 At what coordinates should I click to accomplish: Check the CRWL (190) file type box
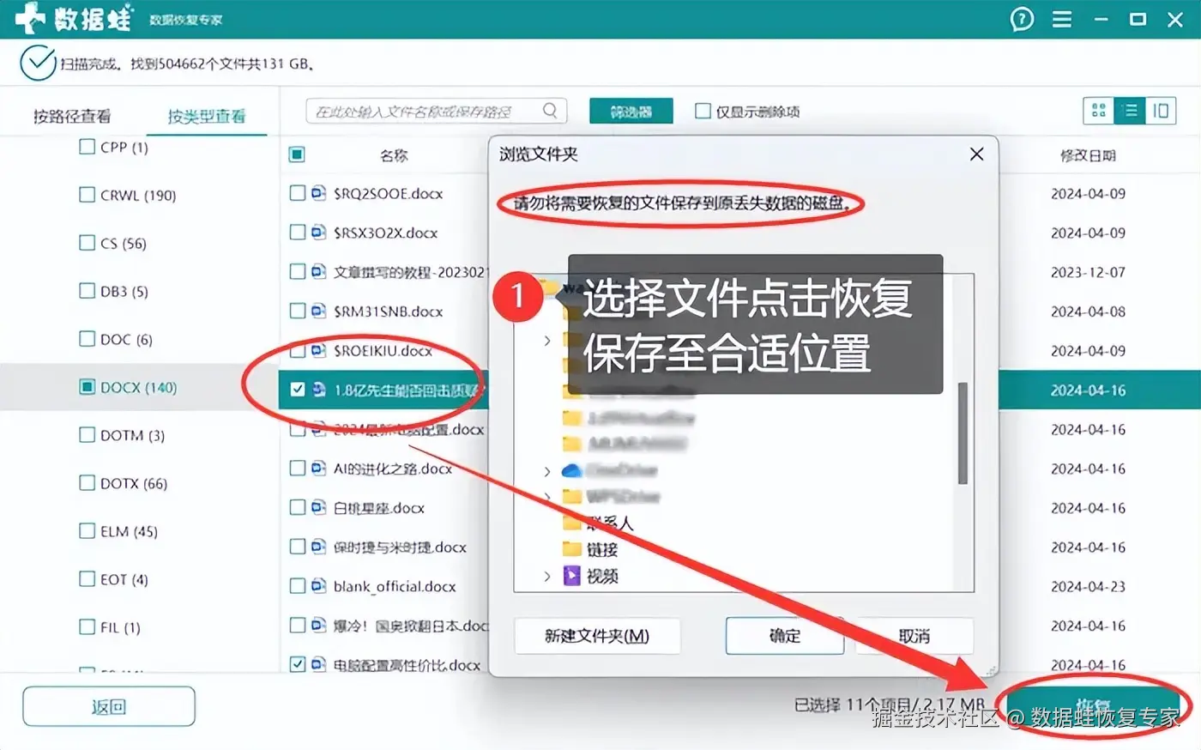tap(87, 195)
